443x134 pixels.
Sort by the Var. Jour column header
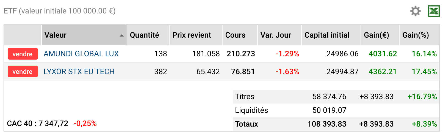pos(279,35)
